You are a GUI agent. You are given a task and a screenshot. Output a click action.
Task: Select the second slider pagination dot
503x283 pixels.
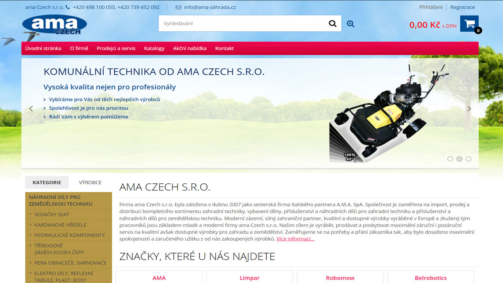[x=459, y=159]
